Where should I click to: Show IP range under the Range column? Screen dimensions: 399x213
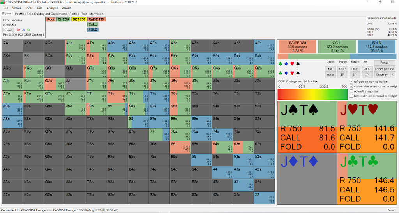click(343, 75)
